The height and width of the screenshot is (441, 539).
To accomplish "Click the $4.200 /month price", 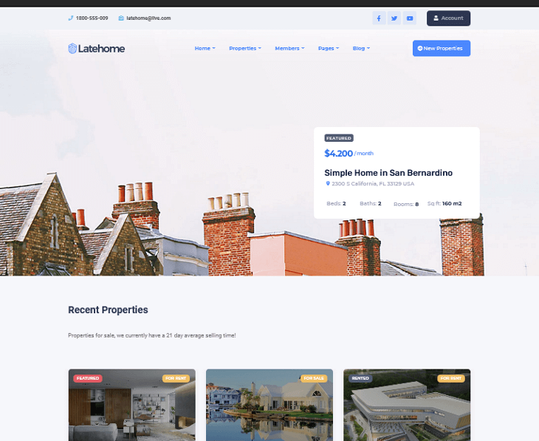I will pos(349,153).
